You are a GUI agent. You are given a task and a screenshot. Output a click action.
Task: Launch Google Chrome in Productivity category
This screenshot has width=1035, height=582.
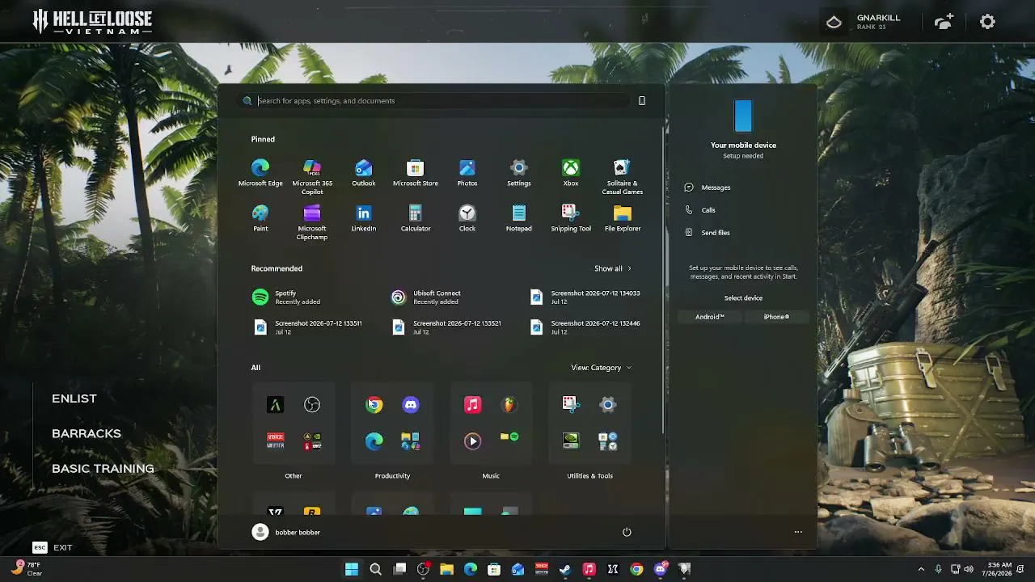[x=374, y=404]
